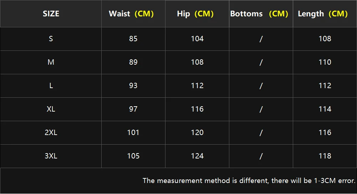Click waist value 85
This screenshot has height=194, width=357.
(x=133, y=39)
